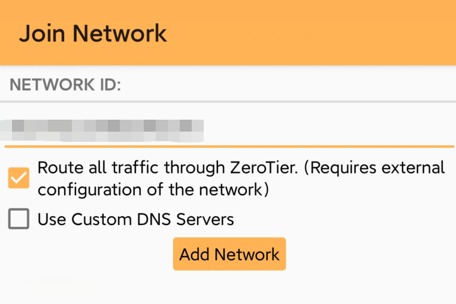Click the word DNS in the custom servers option
Viewport: 456px width, 304px height.
pos(154,219)
